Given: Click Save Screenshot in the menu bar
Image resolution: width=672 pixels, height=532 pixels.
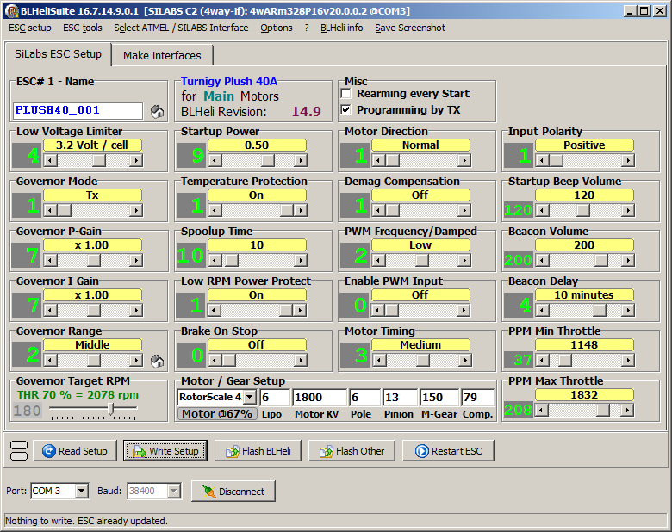Looking at the screenshot, I should tap(410, 28).
